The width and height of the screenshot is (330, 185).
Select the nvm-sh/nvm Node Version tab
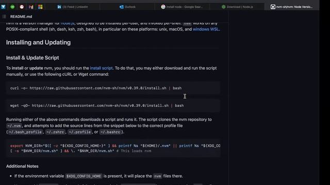pyautogui.click(x=292, y=7)
